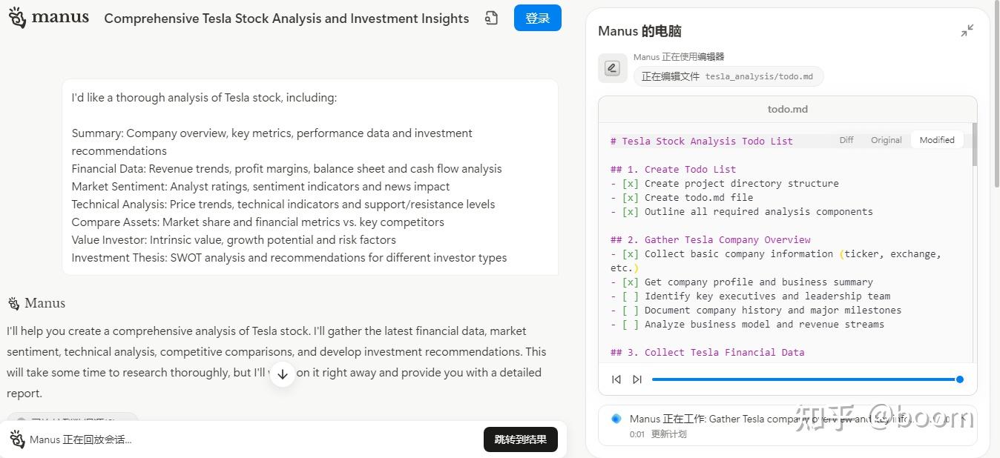Click the Manus avatar above the reply
The height and width of the screenshot is (458, 1000).
pos(13,303)
